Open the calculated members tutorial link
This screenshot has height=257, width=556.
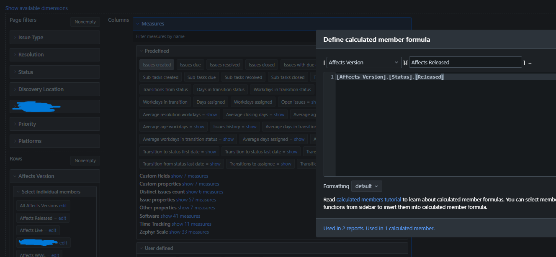[x=368, y=200]
